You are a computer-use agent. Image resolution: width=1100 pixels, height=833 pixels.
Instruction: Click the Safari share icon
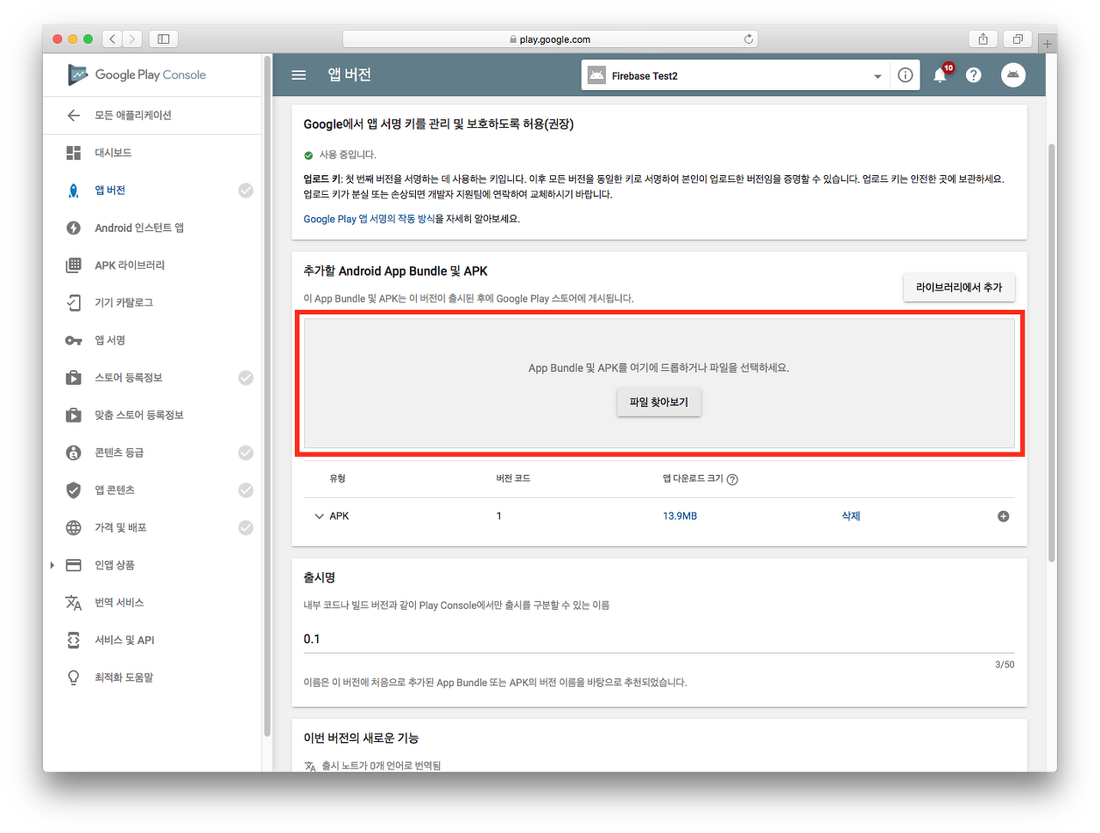[x=983, y=39]
